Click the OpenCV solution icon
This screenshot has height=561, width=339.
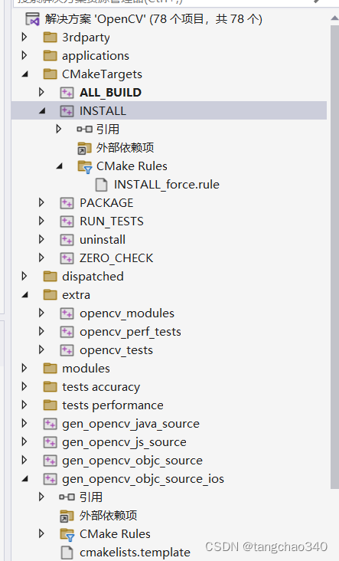tap(32, 19)
